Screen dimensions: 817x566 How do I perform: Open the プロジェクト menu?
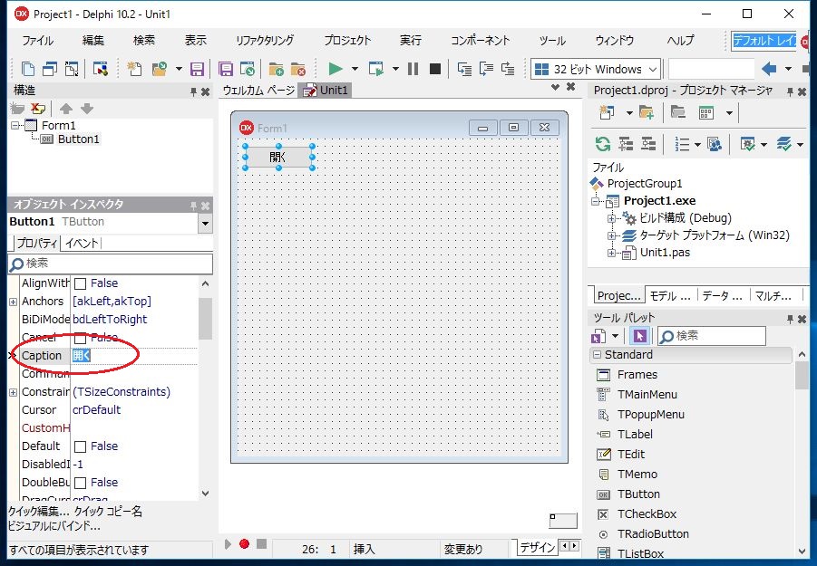pos(347,41)
